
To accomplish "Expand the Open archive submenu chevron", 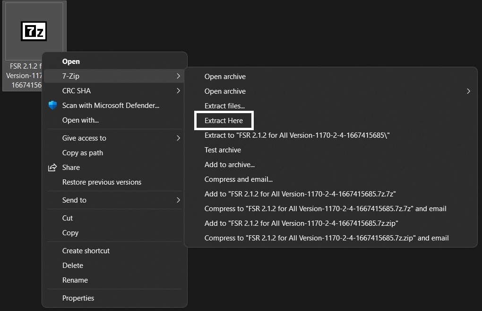I will tap(468, 91).
